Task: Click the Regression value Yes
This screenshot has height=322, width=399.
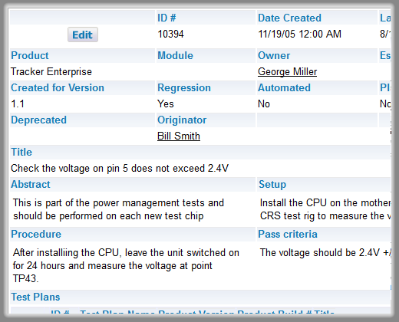Action: (166, 103)
